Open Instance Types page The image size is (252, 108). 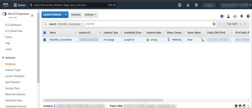click(x=13, y=70)
